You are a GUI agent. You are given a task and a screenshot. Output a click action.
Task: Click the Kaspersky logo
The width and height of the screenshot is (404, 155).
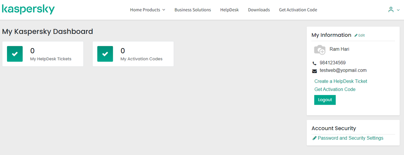28,9
